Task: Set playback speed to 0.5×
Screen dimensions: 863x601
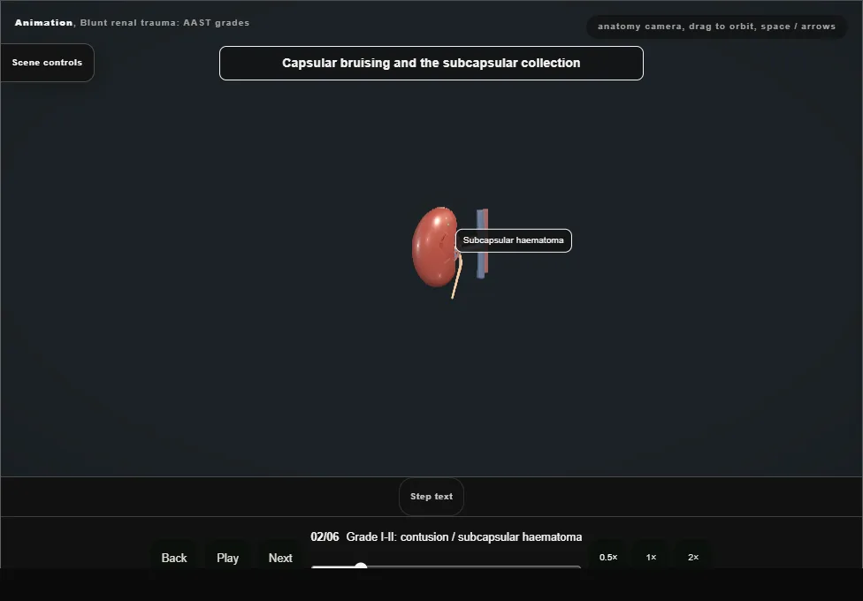Action: tap(608, 557)
